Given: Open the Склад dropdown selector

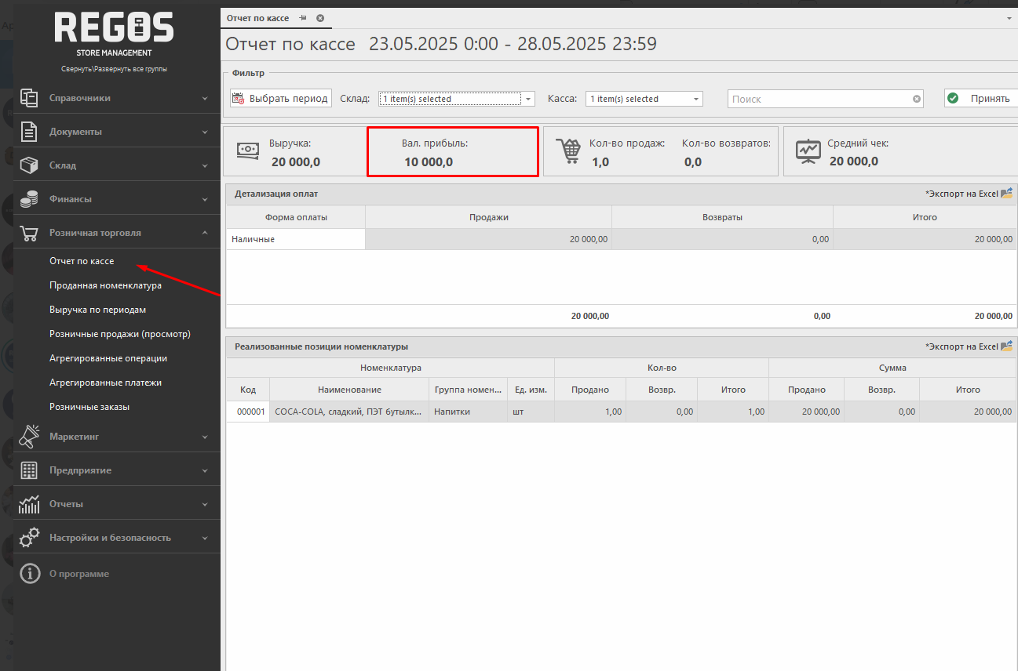Looking at the screenshot, I should (528, 99).
